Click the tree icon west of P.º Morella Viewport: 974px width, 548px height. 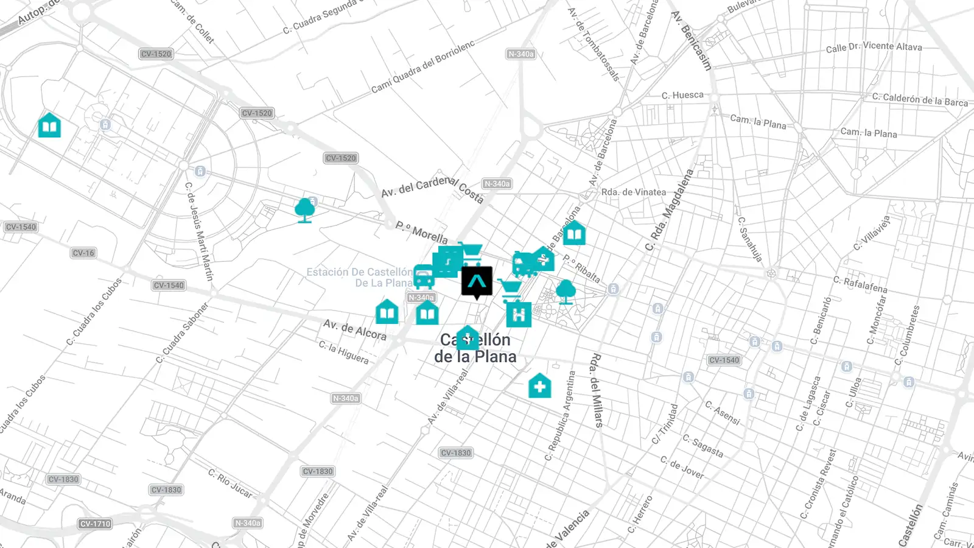tap(304, 210)
